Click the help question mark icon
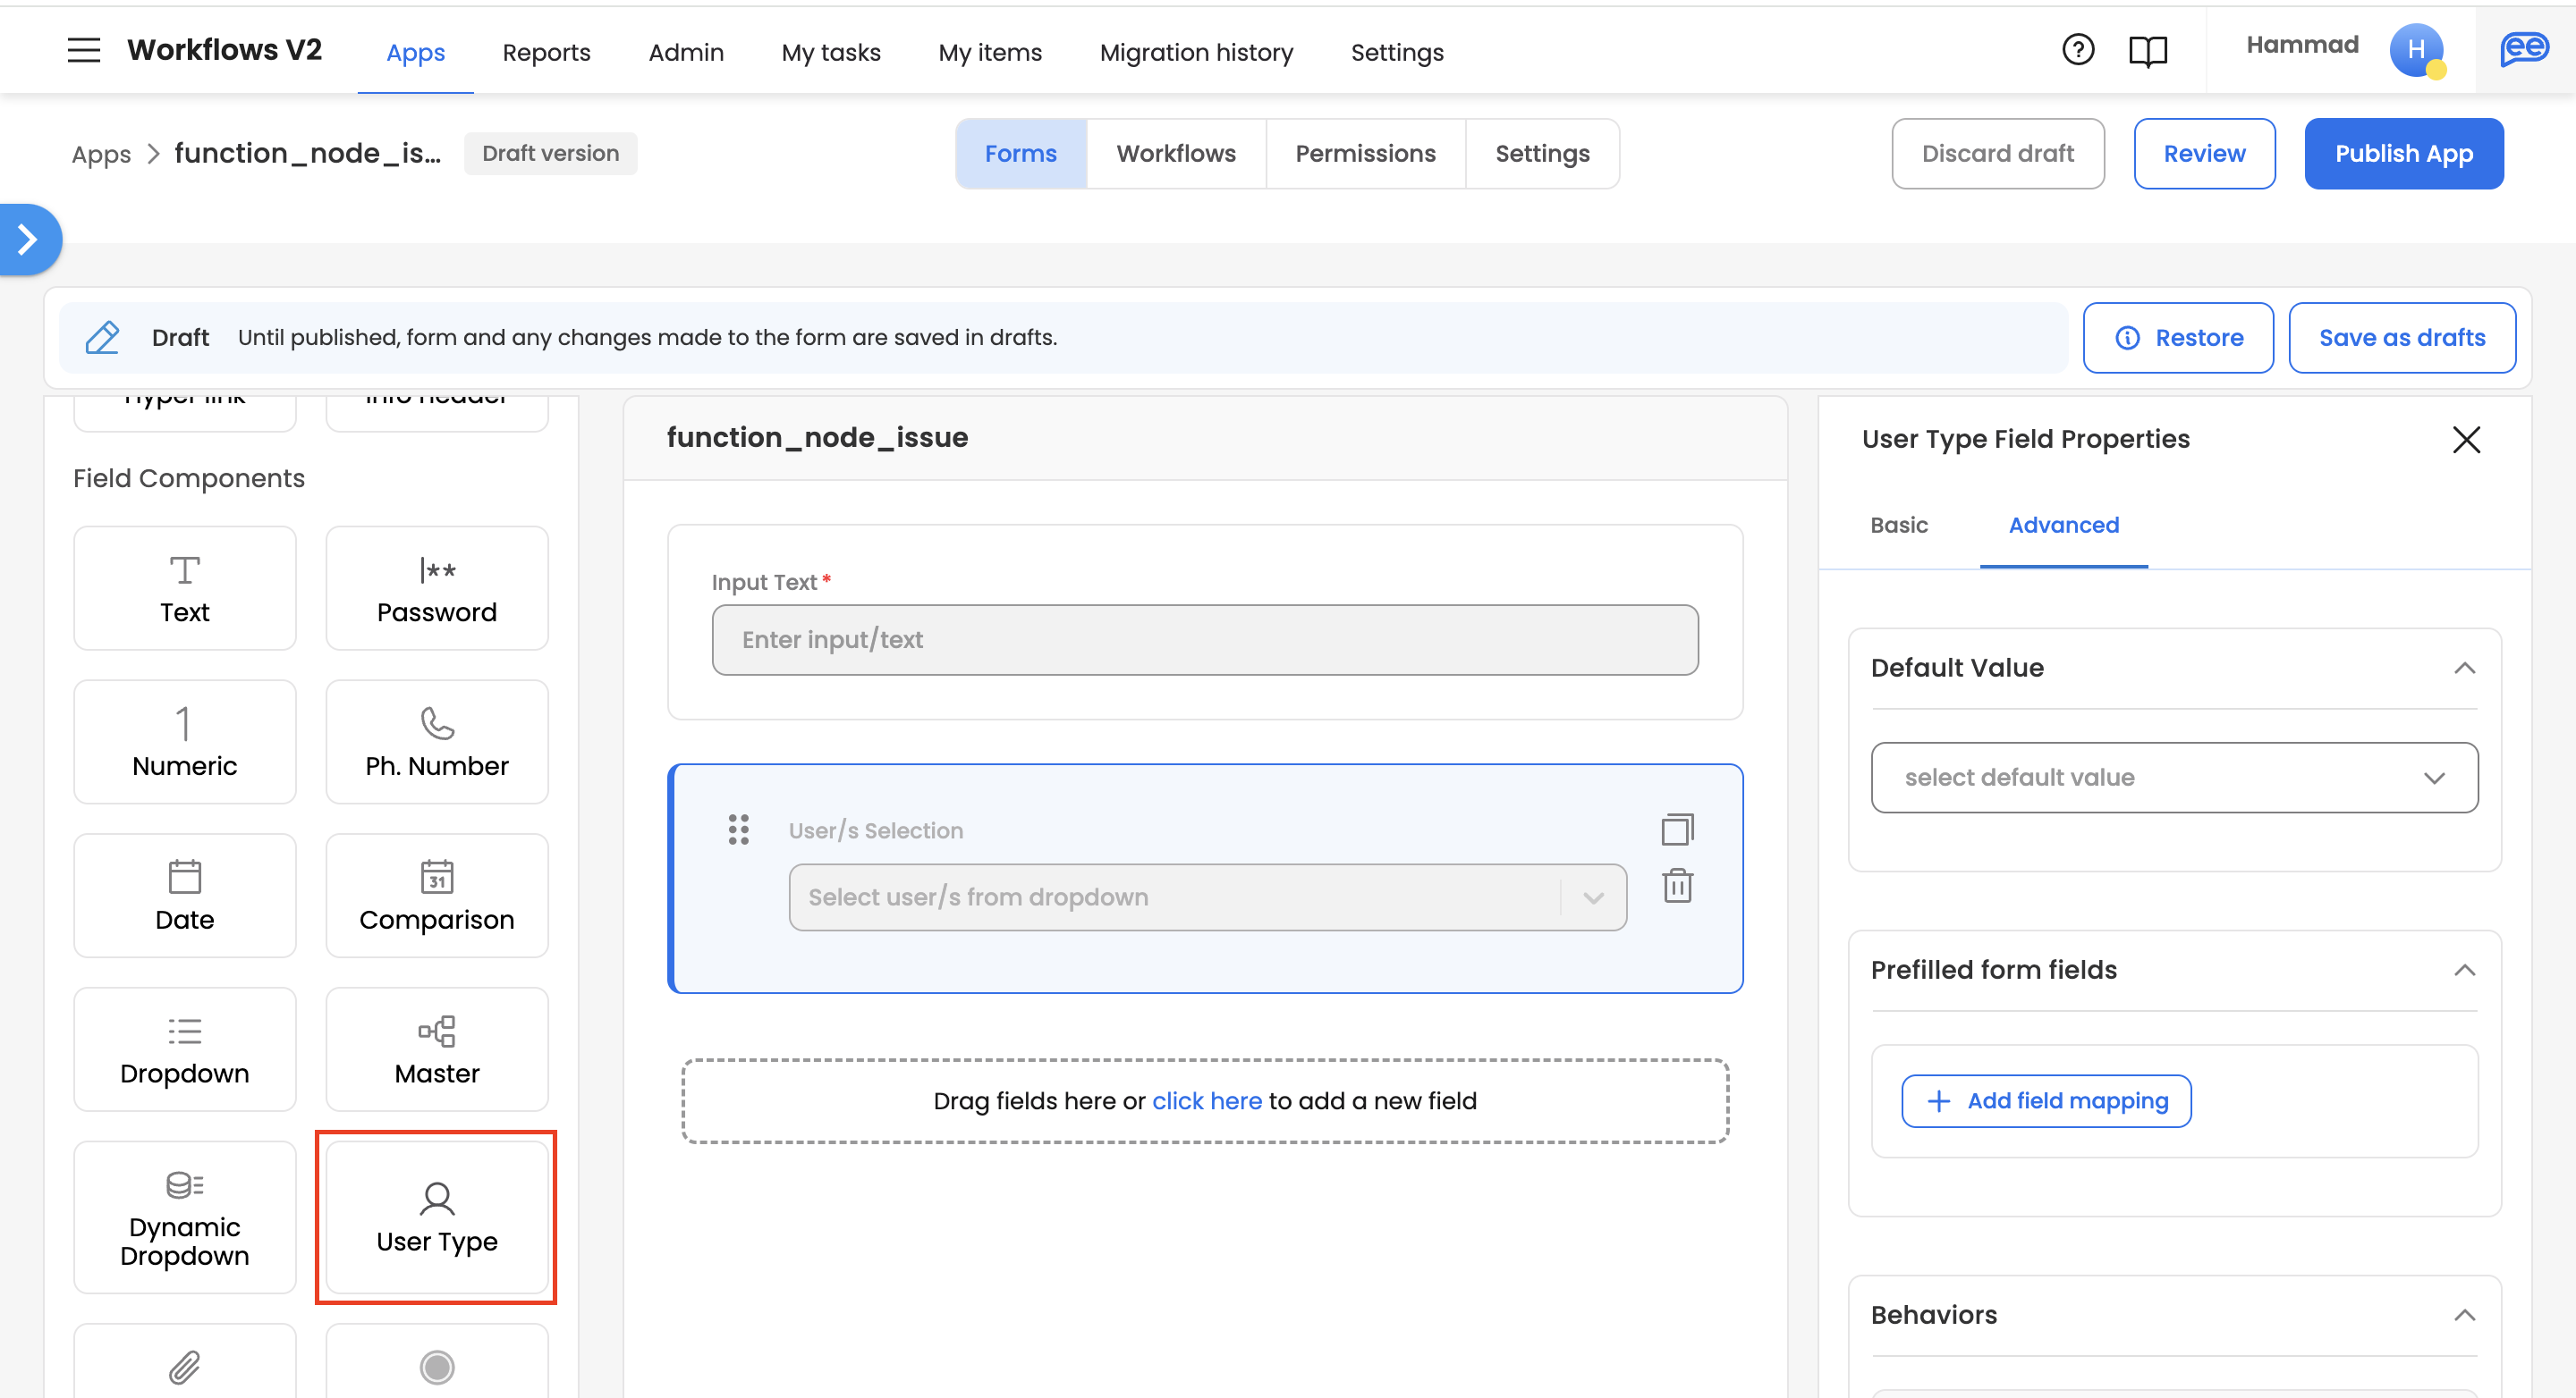The image size is (2576, 1398). click(x=2077, y=50)
